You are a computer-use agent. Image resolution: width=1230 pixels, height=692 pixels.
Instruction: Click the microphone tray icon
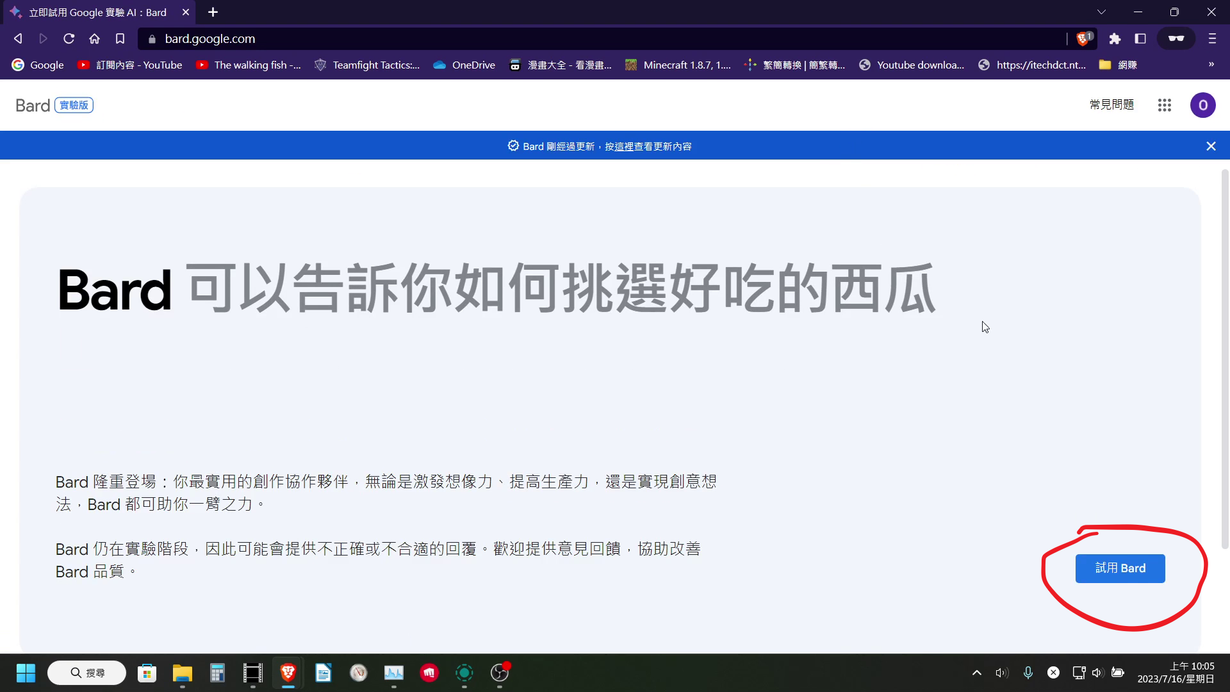[1028, 673]
